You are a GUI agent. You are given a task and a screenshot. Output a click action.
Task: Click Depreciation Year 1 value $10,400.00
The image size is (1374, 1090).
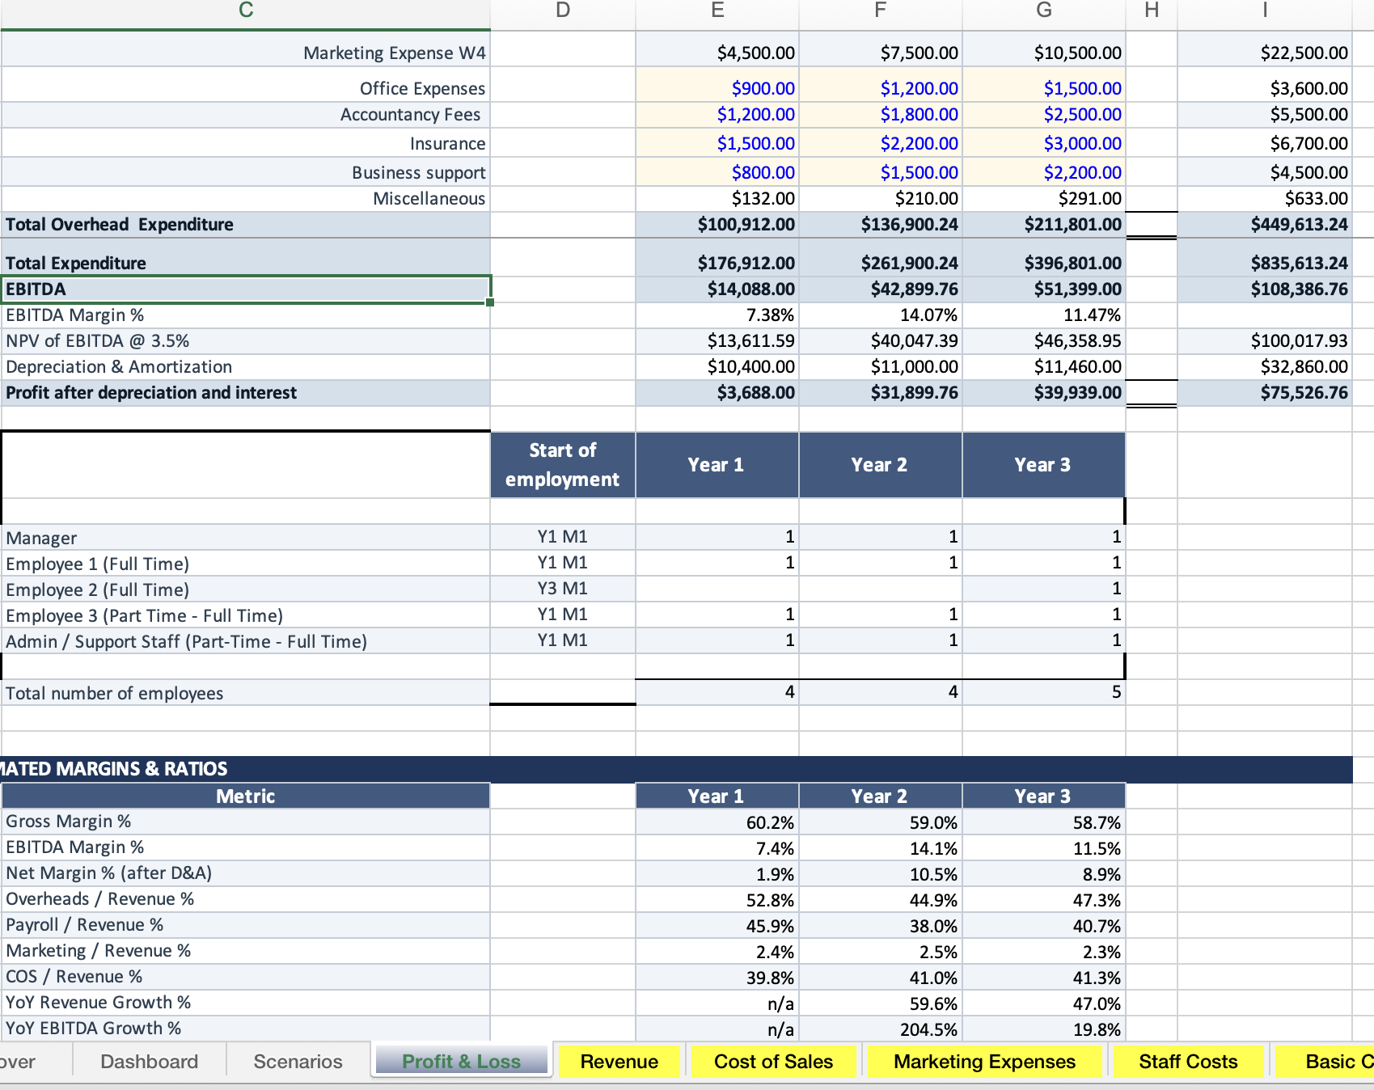click(x=717, y=367)
